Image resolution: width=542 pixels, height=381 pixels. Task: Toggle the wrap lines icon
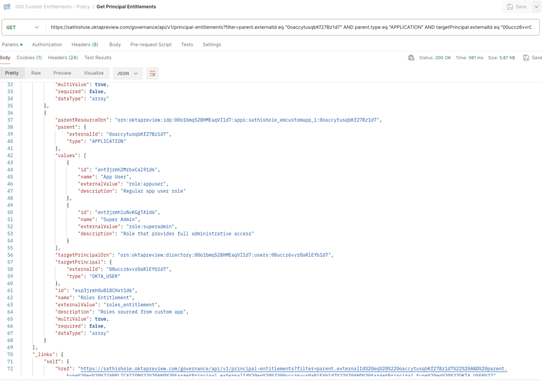click(x=152, y=74)
